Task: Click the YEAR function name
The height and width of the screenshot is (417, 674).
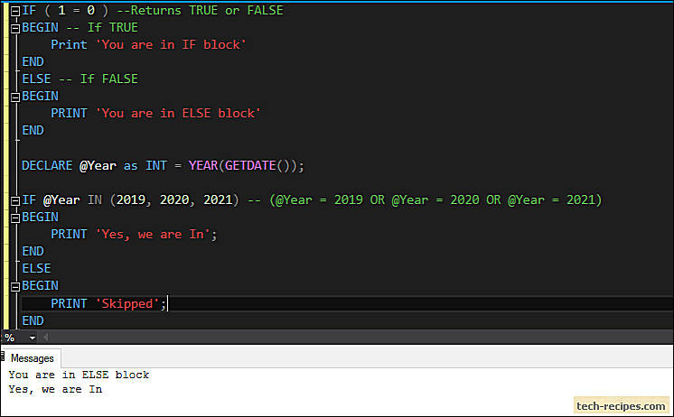Action: (203, 165)
